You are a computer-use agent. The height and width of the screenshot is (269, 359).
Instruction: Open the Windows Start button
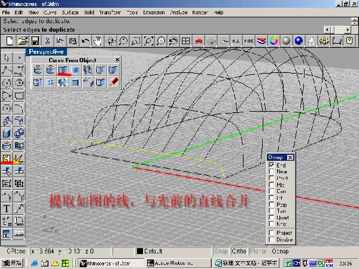click(x=11, y=263)
